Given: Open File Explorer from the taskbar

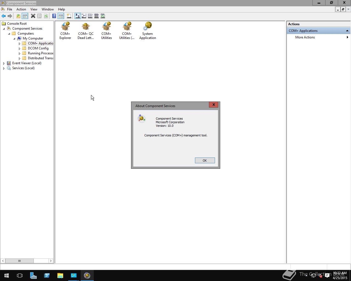Looking at the screenshot, I should (60, 276).
